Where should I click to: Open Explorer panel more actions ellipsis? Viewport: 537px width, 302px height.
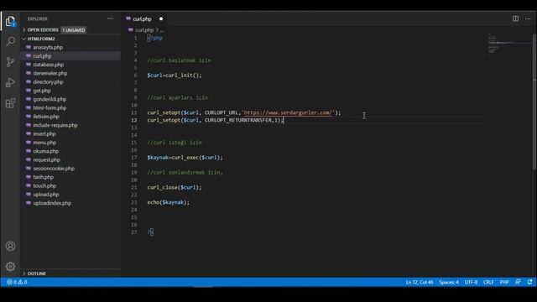[x=110, y=18]
